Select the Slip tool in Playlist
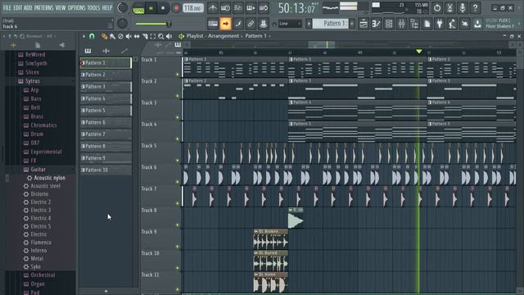The height and width of the screenshot is (295, 524). coord(137,36)
